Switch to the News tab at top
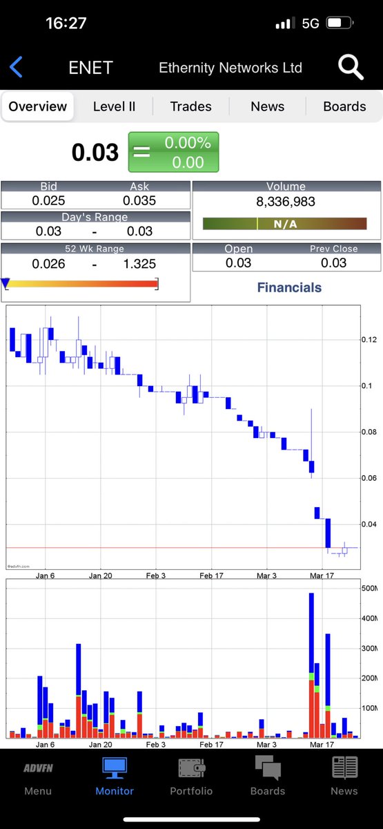This screenshot has width=383, height=829. [x=268, y=106]
